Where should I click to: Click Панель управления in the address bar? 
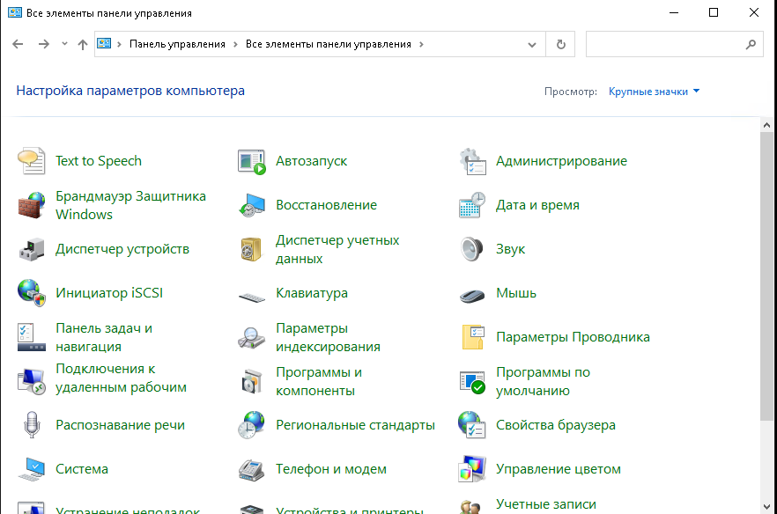click(177, 44)
